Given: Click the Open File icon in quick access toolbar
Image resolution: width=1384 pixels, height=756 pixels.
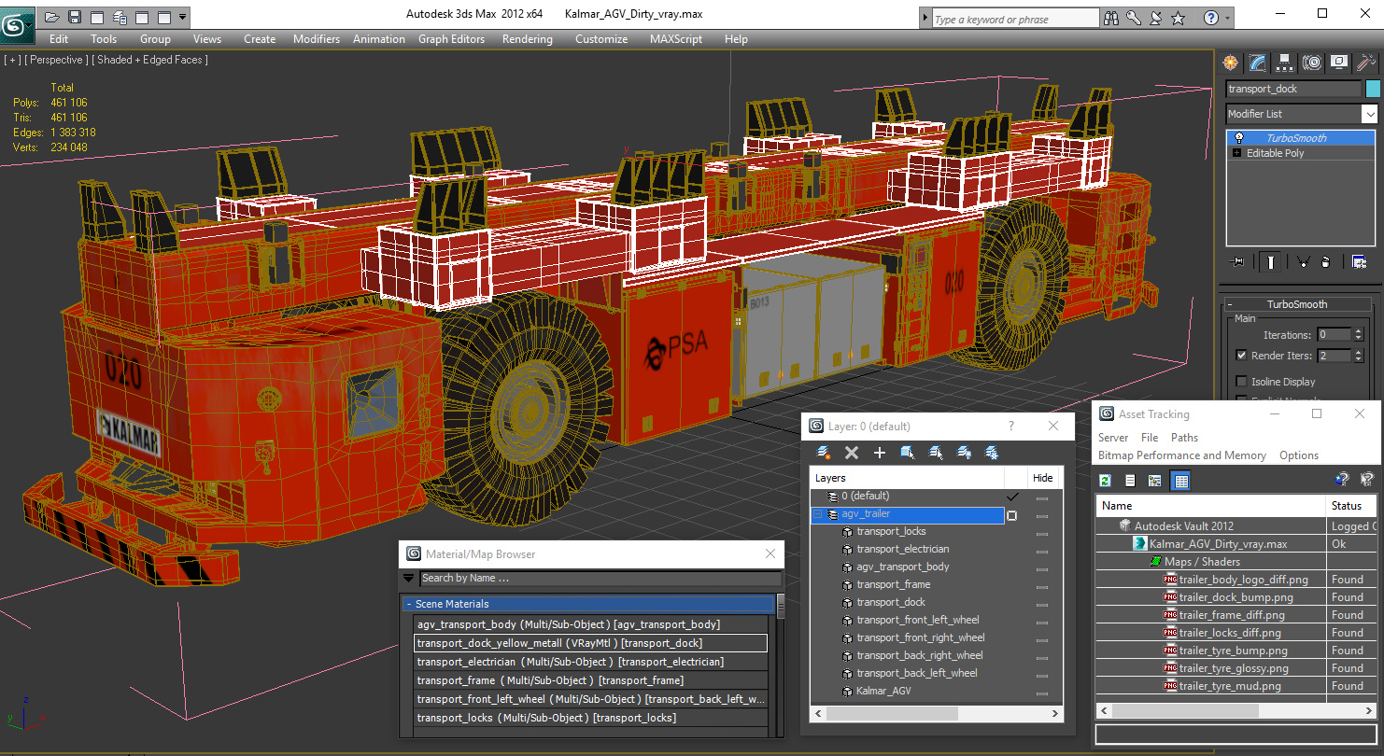Looking at the screenshot, I should click(x=51, y=17).
